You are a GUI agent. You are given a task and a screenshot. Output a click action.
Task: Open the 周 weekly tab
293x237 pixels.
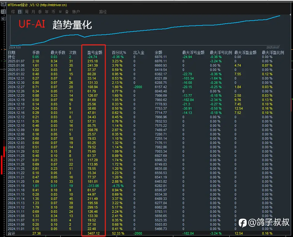(x=27, y=12)
